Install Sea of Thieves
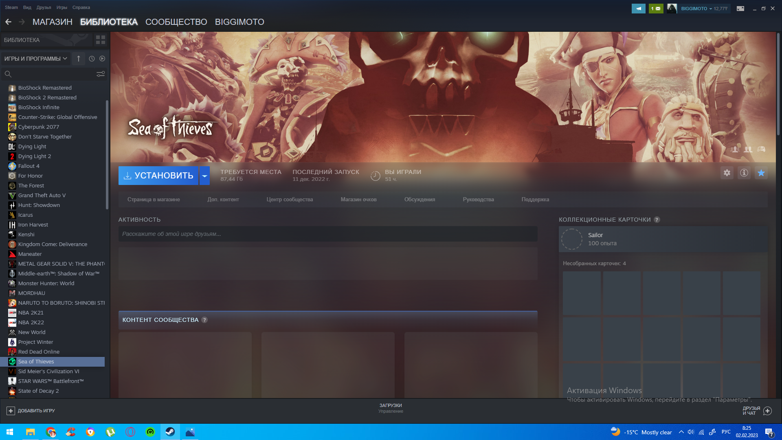The width and height of the screenshot is (782, 440). (158, 176)
